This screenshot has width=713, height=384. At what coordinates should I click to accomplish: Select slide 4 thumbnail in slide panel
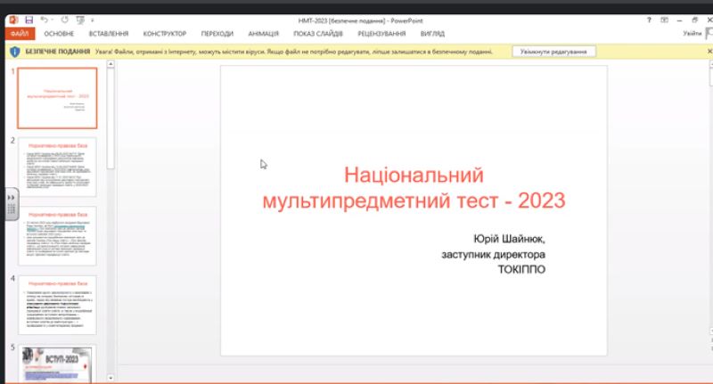(x=57, y=305)
